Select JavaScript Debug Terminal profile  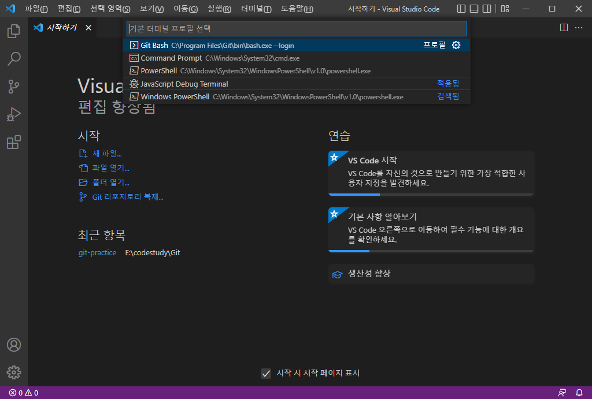click(297, 84)
